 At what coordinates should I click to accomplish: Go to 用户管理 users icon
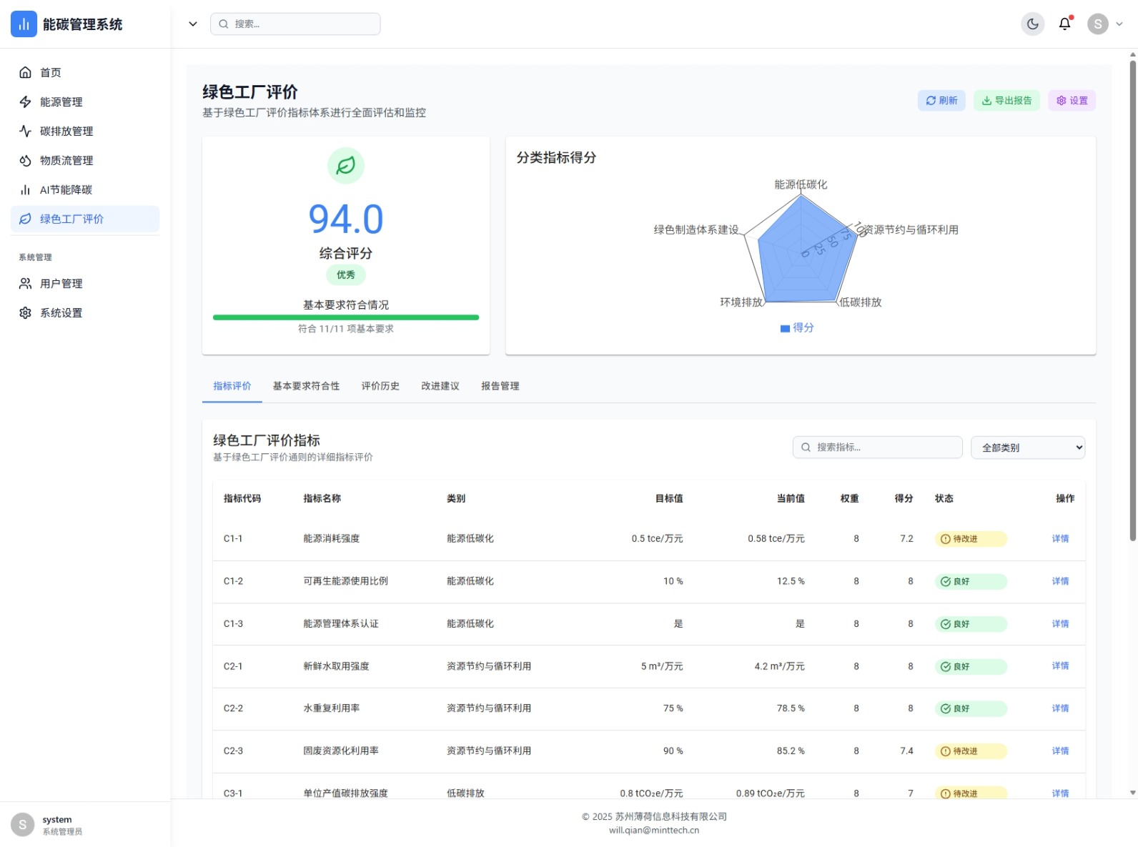[26, 284]
